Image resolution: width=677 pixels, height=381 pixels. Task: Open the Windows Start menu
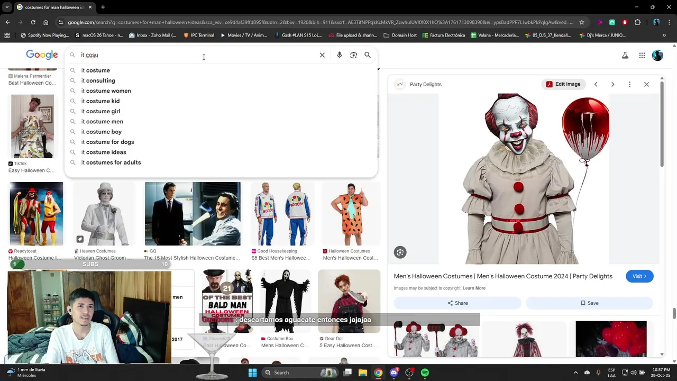[252, 373]
